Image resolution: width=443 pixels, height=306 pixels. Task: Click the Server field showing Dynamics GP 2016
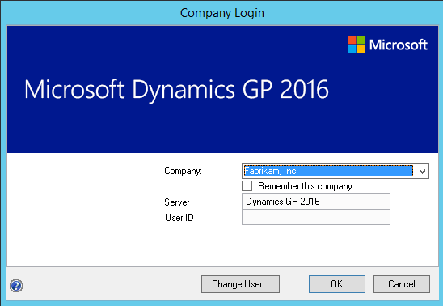tap(316, 202)
